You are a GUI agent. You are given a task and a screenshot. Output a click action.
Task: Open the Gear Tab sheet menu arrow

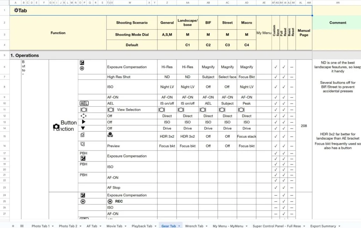tap(179, 226)
